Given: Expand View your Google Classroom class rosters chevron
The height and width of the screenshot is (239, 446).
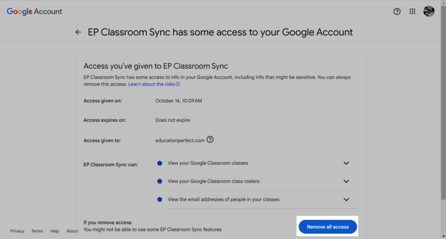Looking at the screenshot, I should (346, 181).
